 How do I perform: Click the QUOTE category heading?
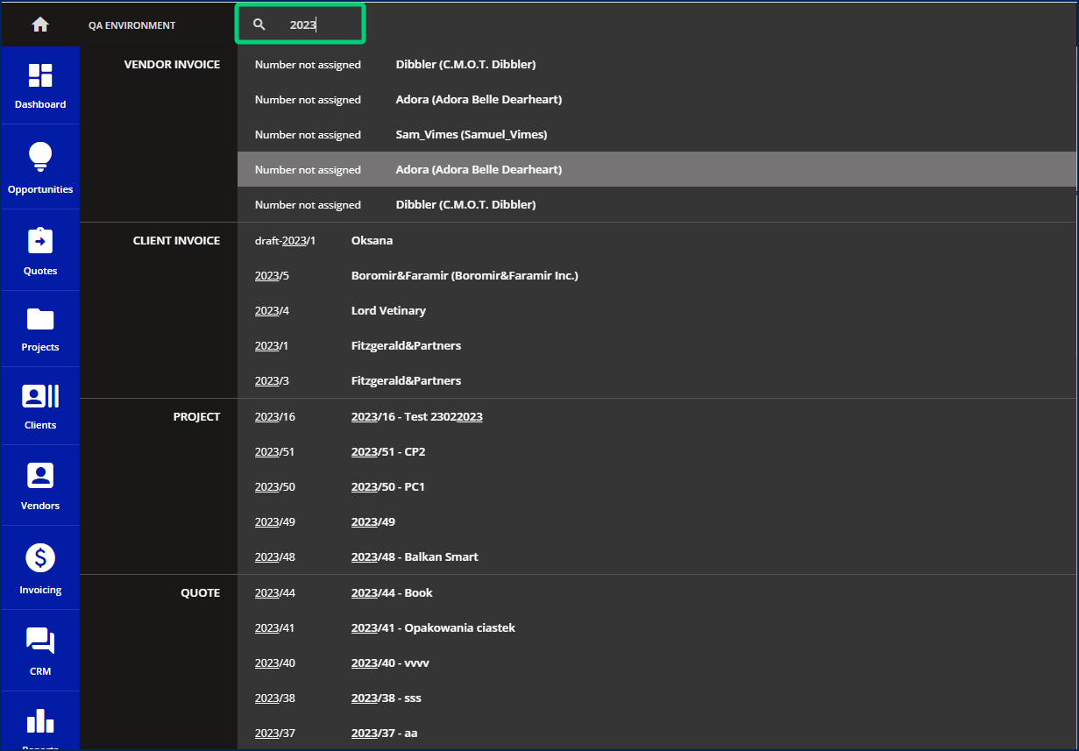pyautogui.click(x=200, y=592)
